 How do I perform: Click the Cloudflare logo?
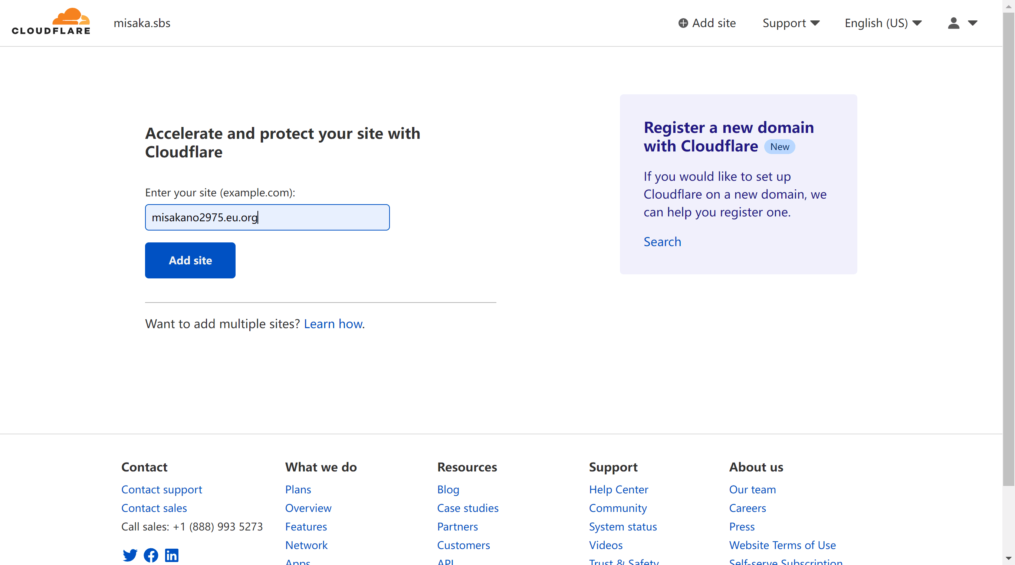pos(51,22)
